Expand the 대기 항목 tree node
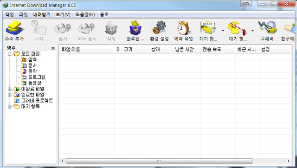The height and width of the screenshot is (168, 297). 9,107
